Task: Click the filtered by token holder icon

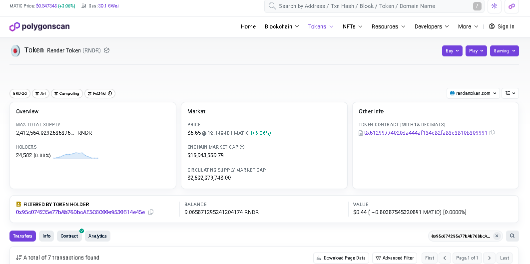Action: point(18,204)
